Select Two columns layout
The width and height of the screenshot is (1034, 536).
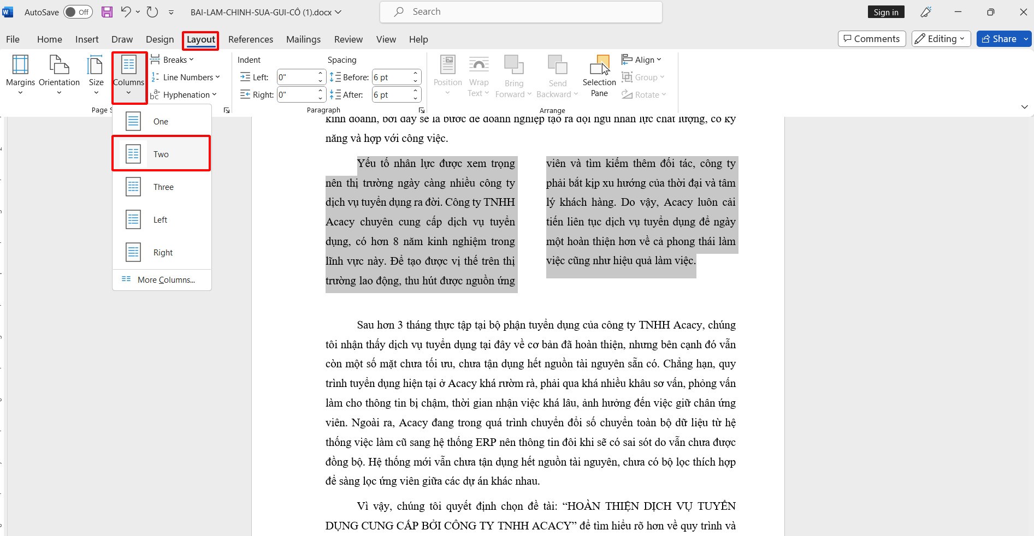[x=161, y=154]
